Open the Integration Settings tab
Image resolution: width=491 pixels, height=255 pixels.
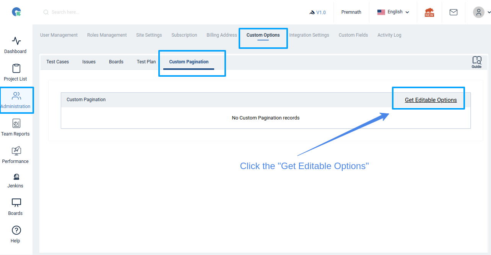click(309, 35)
